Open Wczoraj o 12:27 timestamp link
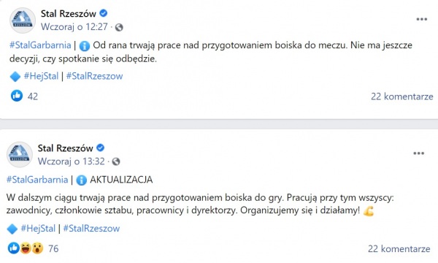Screen dimensions: 438x263 74,27
